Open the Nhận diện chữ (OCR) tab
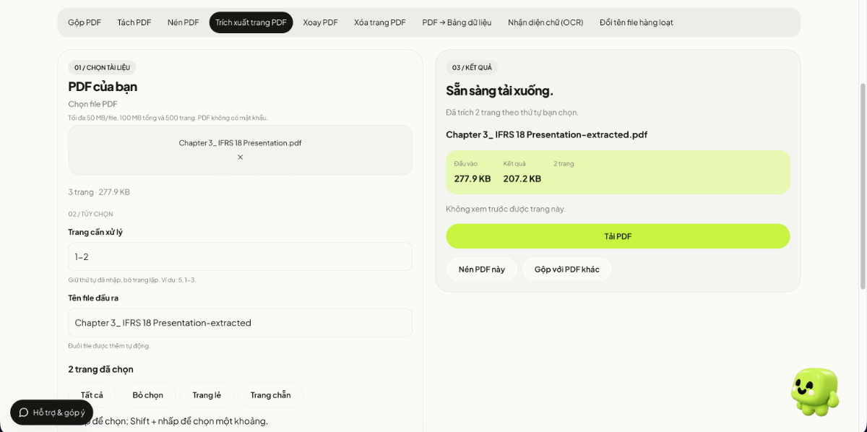Screen dimensions: 867x432 click(x=545, y=22)
